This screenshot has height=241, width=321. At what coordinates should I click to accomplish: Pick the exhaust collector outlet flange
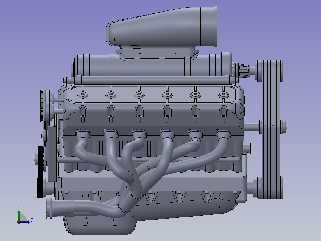(49, 208)
